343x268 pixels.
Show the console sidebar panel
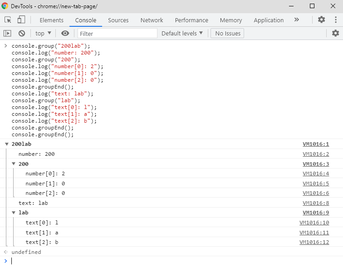pos(7,33)
